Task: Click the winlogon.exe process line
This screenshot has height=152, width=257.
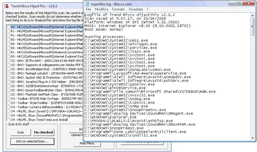Action: pyautogui.click(x=121, y=44)
